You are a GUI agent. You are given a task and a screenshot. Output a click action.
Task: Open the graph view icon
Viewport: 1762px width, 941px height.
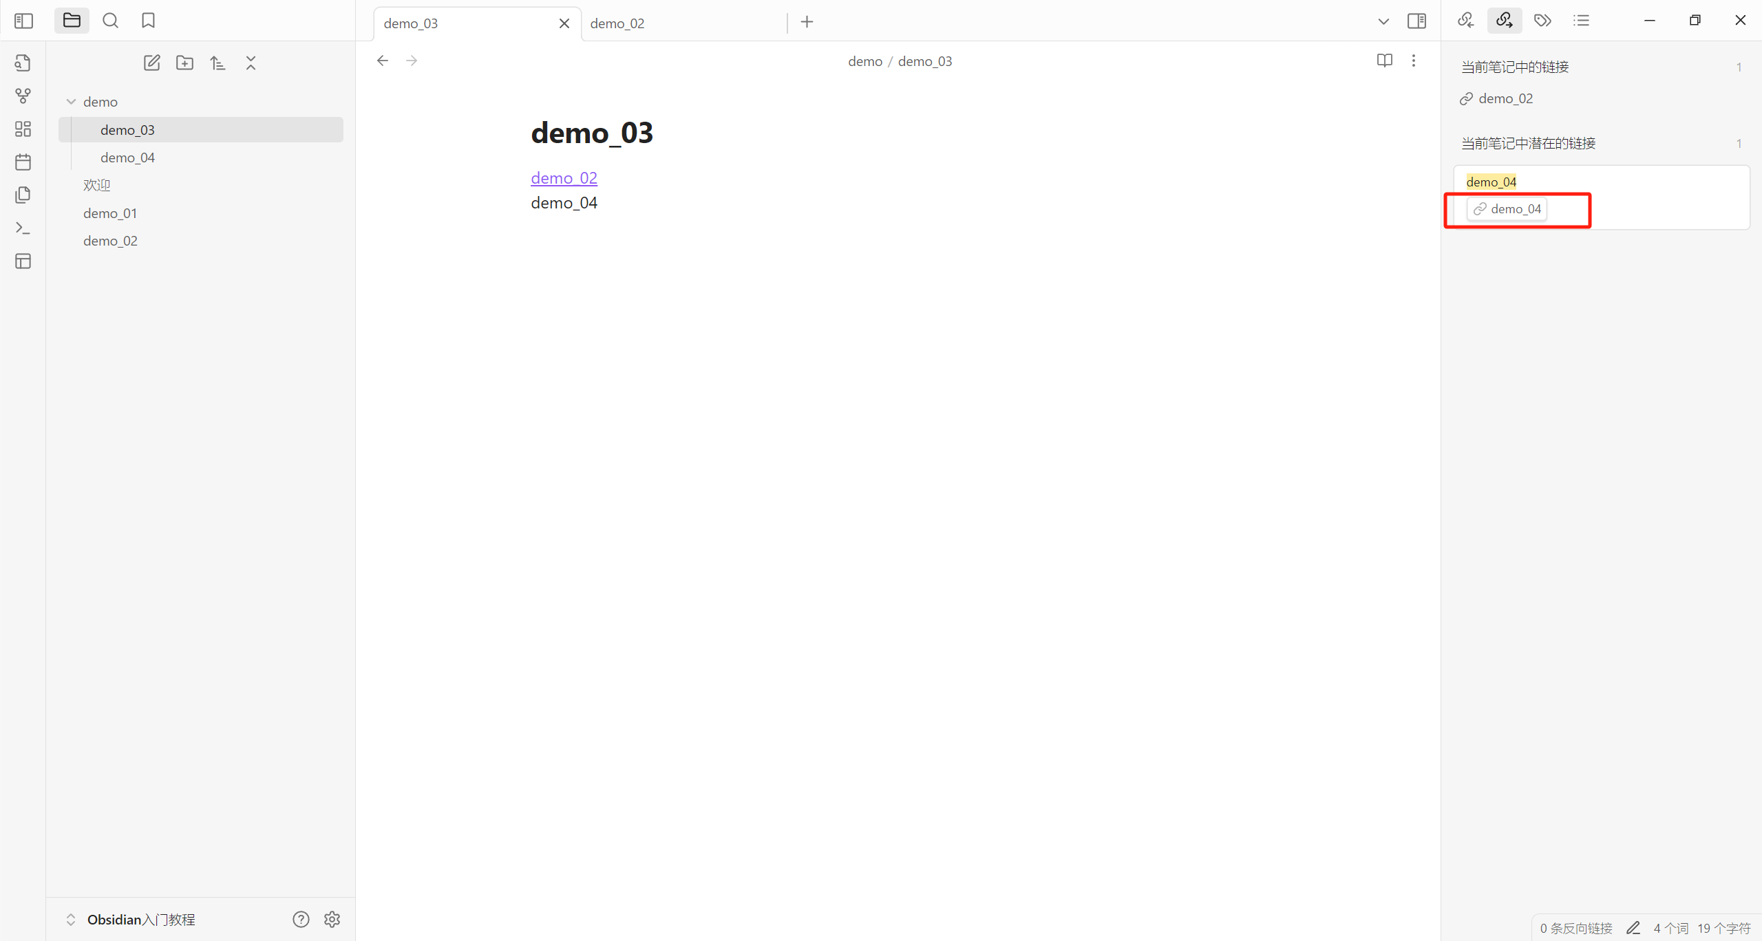[x=23, y=96]
